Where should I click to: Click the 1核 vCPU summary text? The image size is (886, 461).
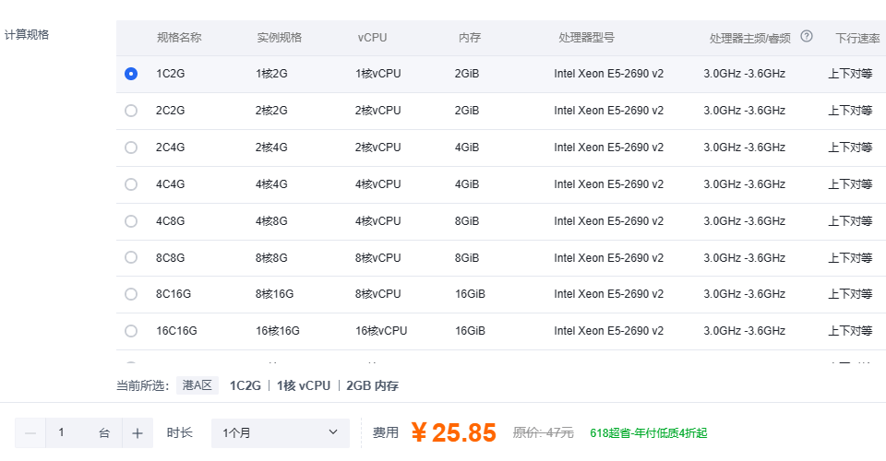tap(304, 386)
